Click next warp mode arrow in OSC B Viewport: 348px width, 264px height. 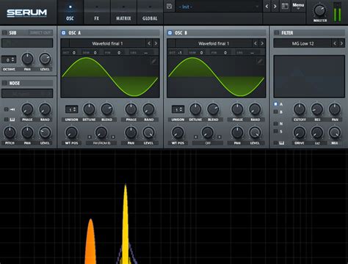tap(220, 137)
